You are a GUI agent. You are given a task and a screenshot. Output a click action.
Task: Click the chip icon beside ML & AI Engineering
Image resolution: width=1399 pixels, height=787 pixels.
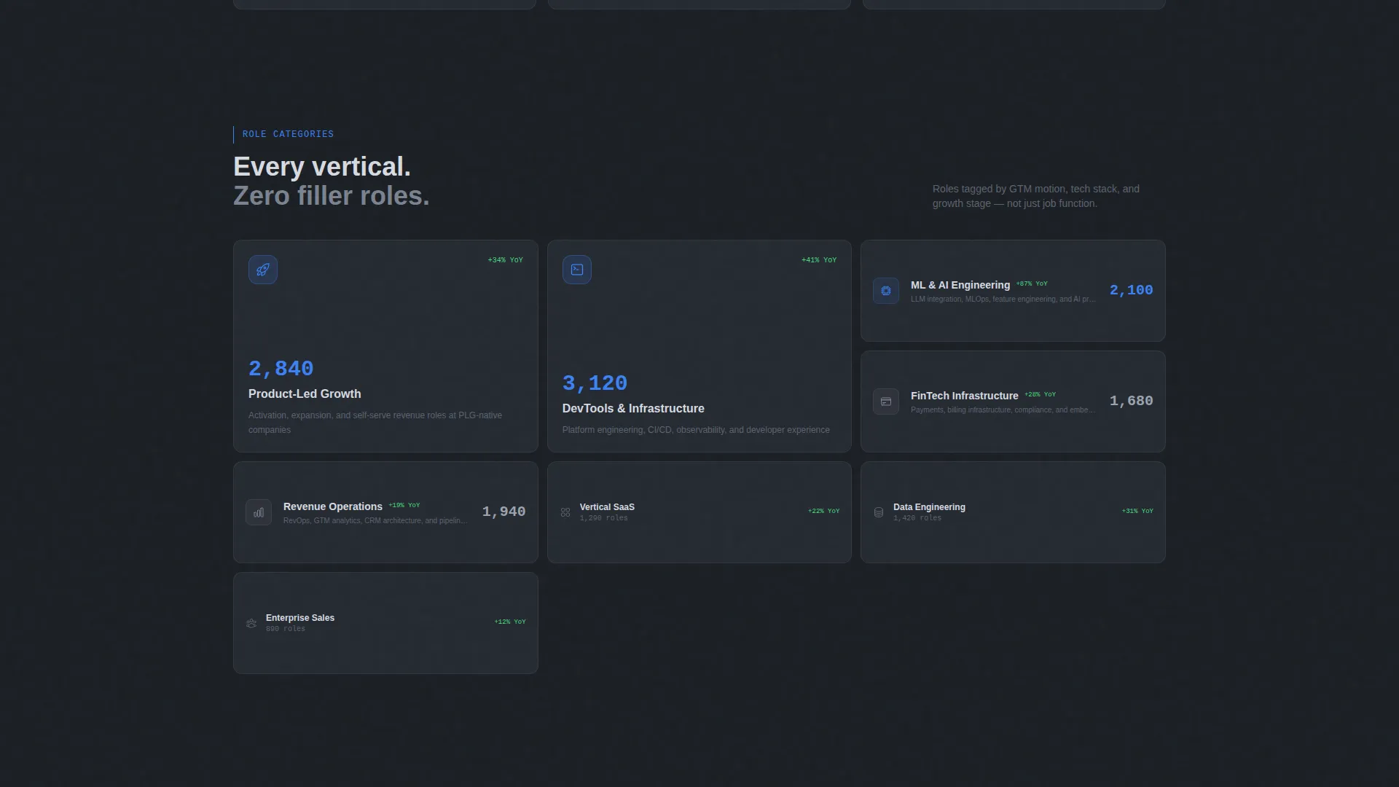click(x=886, y=291)
